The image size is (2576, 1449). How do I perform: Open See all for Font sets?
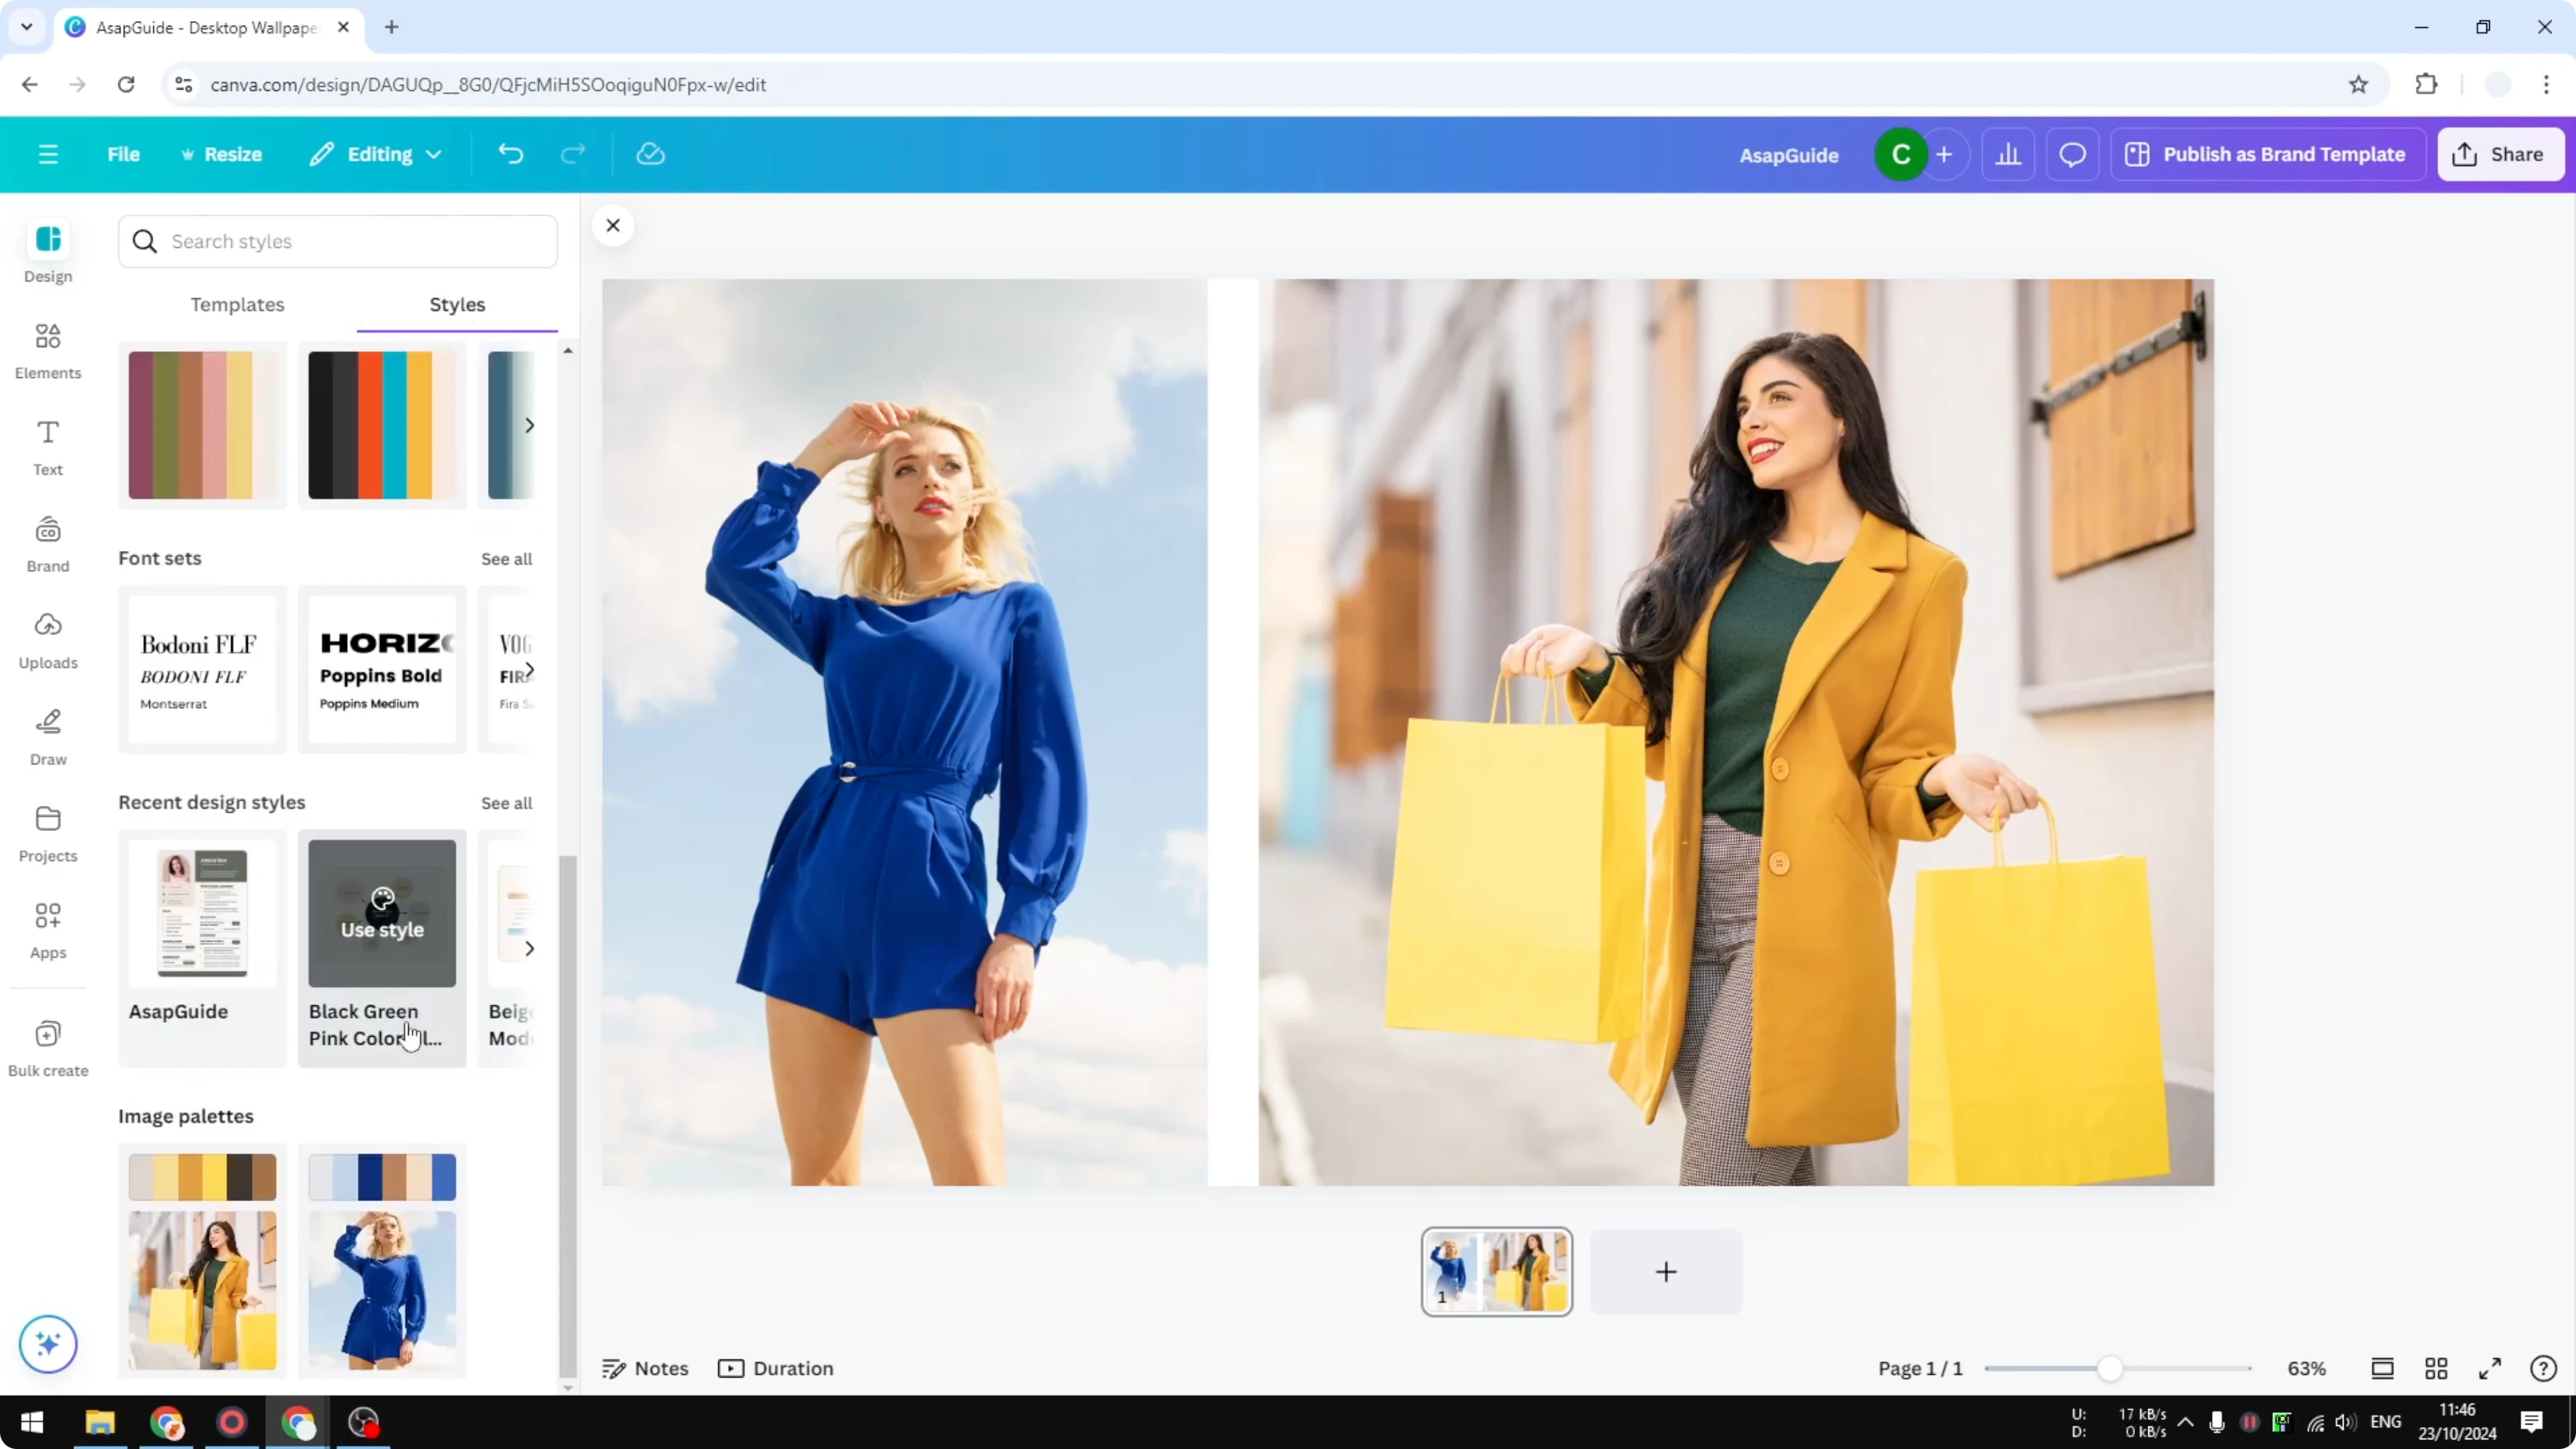(x=506, y=558)
